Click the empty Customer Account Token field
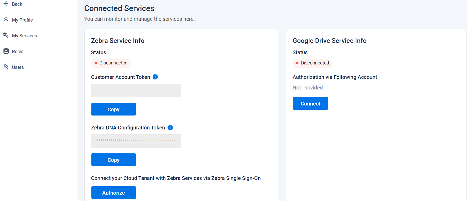The width and height of the screenshot is (467, 201). pyautogui.click(x=136, y=91)
